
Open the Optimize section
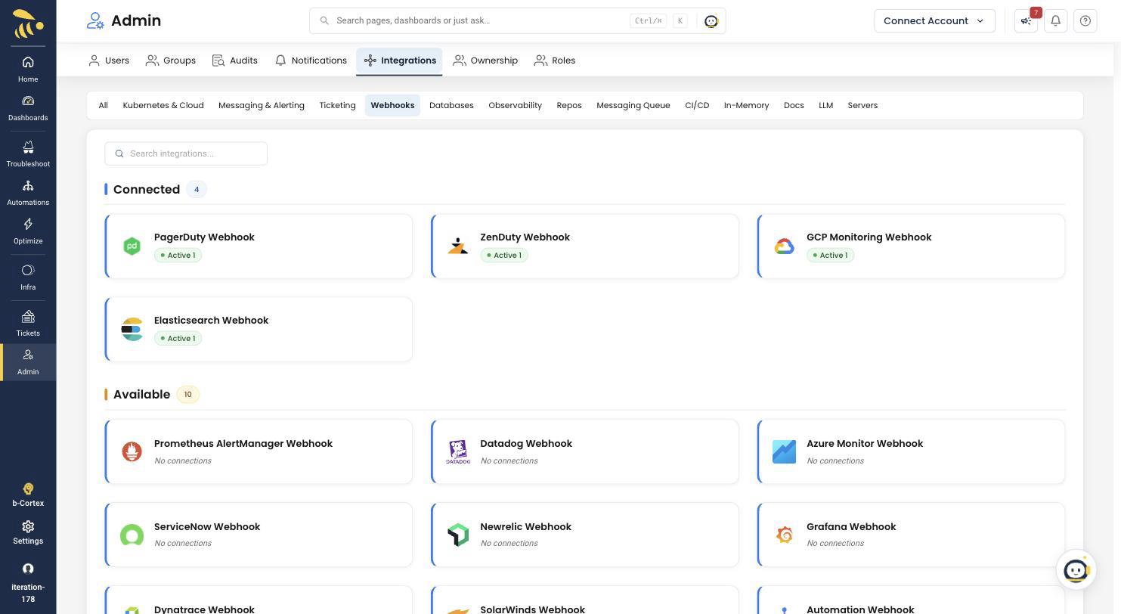[28, 231]
